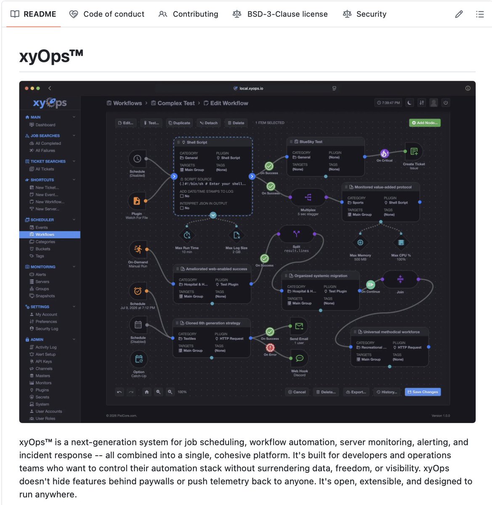This screenshot has width=492, height=505.
Task: Toggle the dark mode moon icon
Action: tap(410, 103)
